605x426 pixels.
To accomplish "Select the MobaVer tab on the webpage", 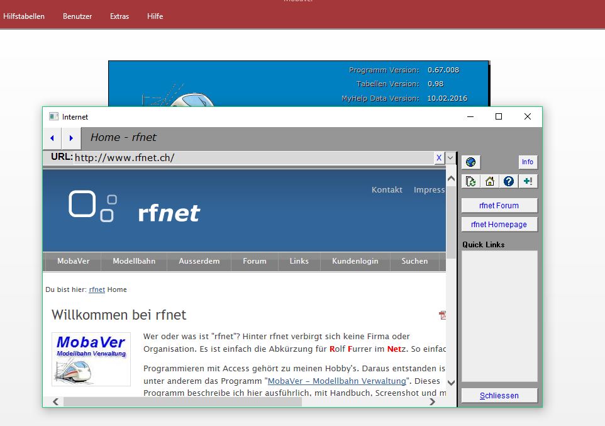I will pyautogui.click(x=74, y=262).
